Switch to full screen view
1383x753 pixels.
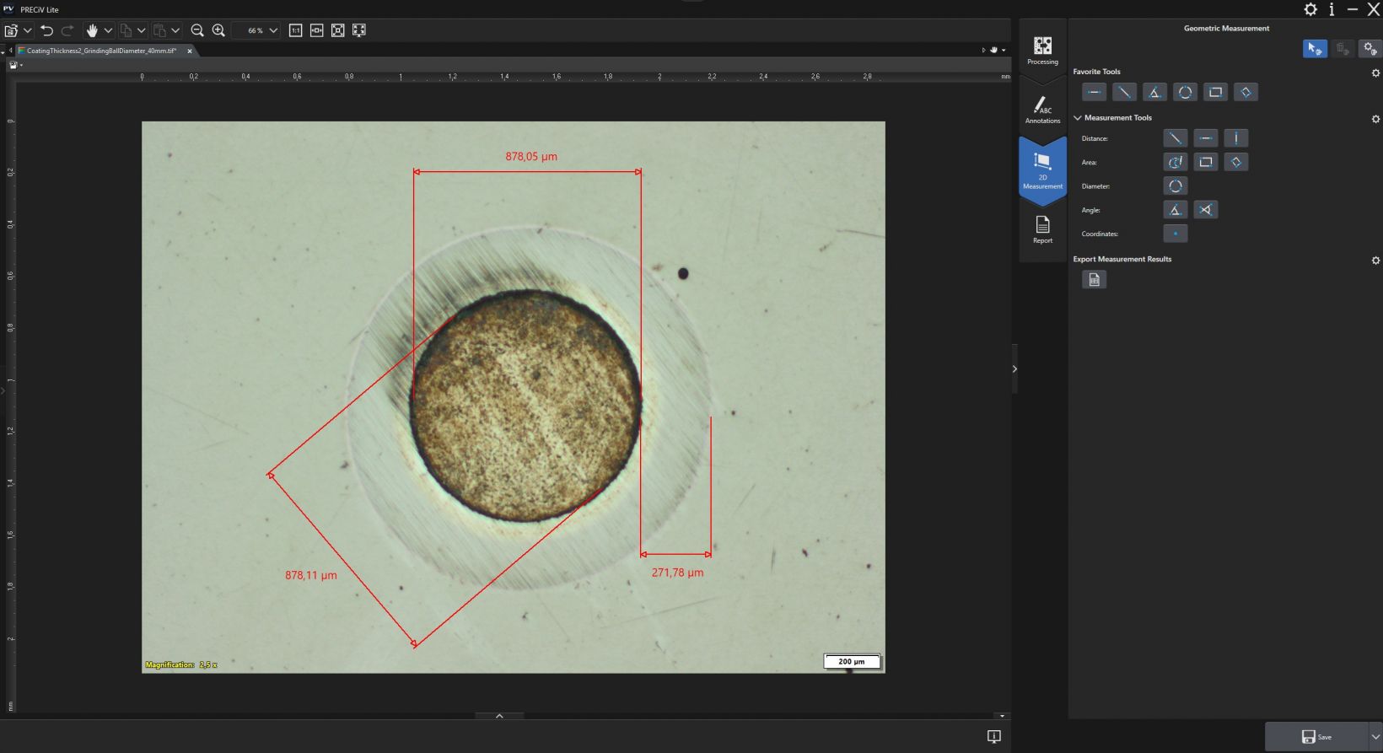[x=359, y=30]
